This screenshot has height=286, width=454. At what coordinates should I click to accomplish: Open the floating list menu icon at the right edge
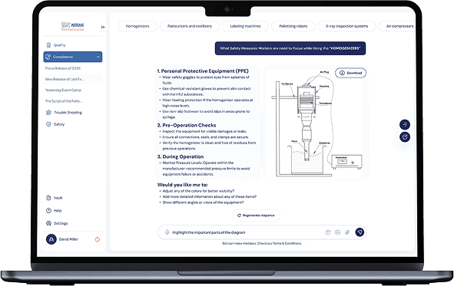point(405,124)
